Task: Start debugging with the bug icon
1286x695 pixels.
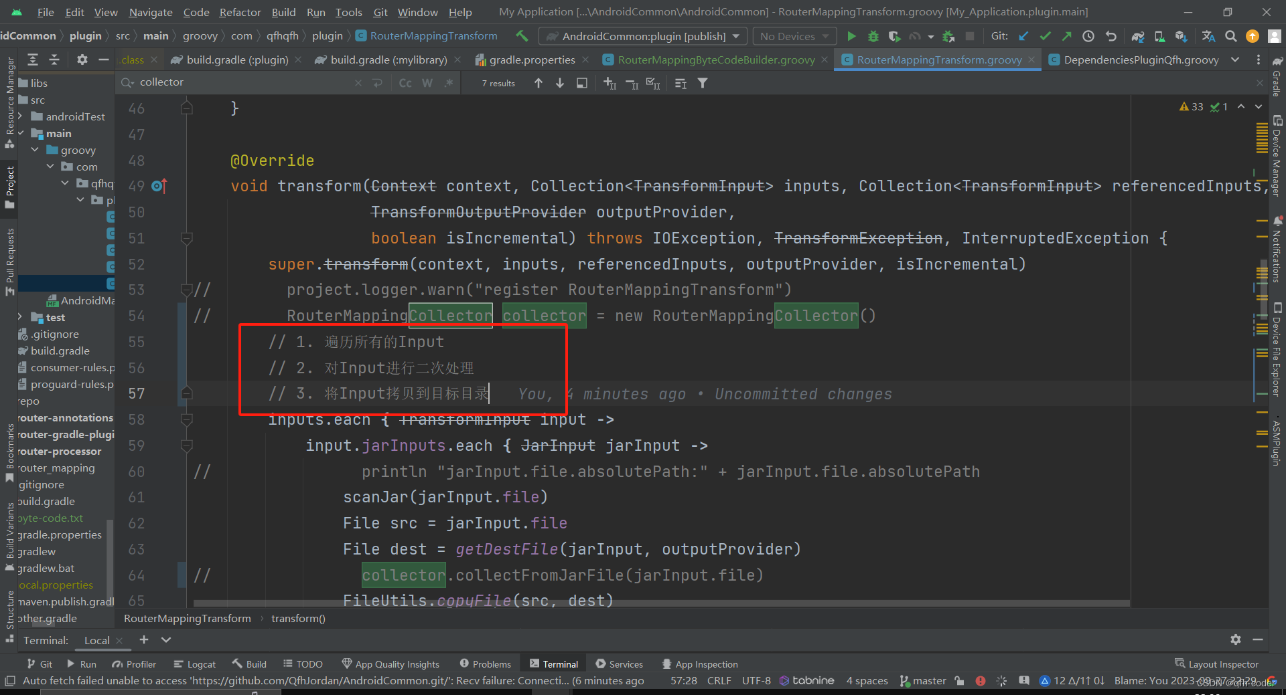Action: 873,36
